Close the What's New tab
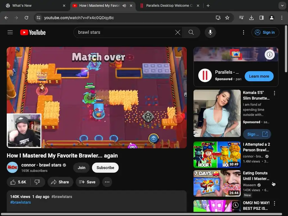The height and width of the screenshot is (216, 288). tap(64, 6)
